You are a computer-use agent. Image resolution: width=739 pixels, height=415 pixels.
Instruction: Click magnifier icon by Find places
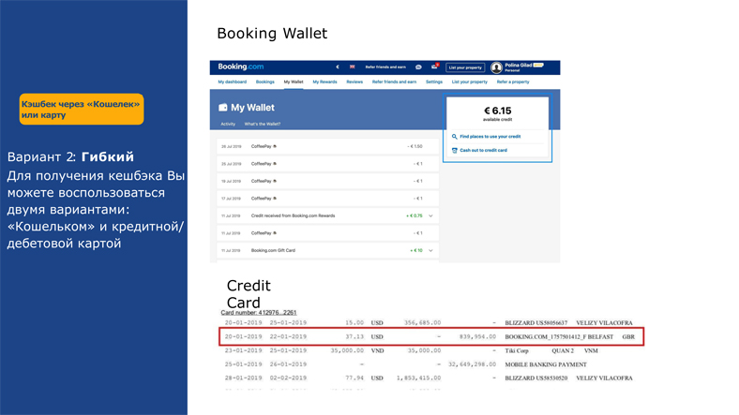(454, 137)
